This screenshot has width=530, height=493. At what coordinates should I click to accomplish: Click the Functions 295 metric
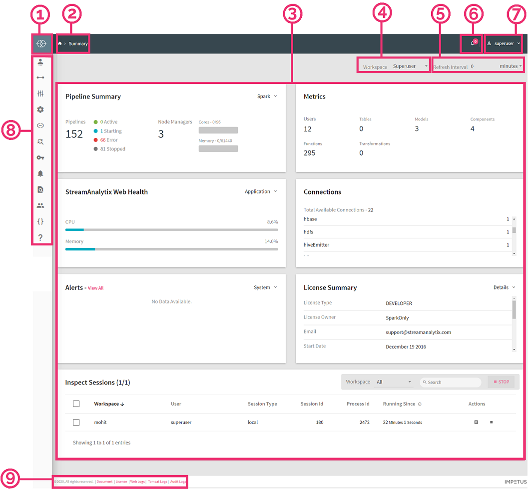point(313,149)
